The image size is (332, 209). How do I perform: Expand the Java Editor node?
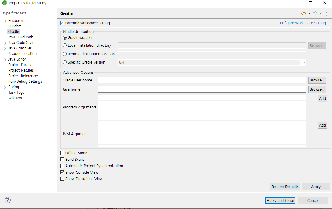pos(5,59)
